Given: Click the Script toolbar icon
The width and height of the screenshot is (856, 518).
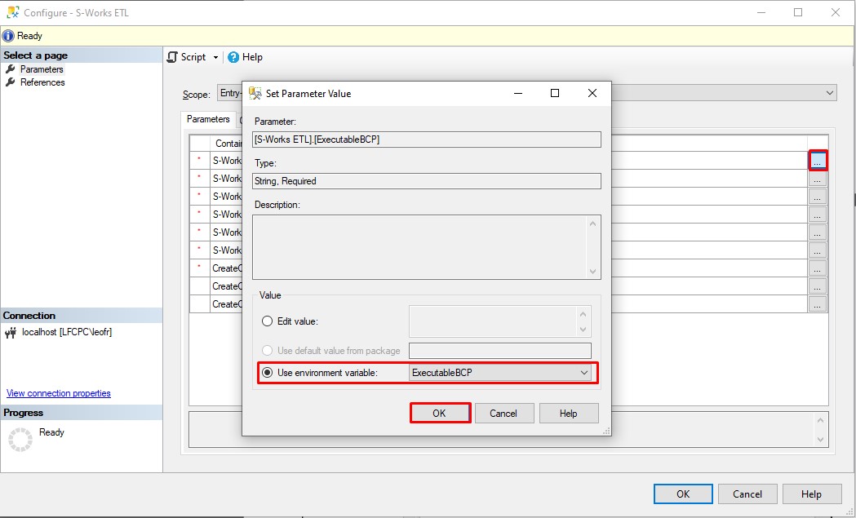Looking at the screenshot, I should click(x=173, y=57).
